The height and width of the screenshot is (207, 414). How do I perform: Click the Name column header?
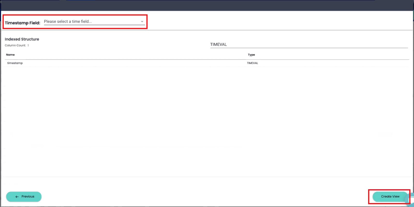pyautogui.click(x=10, y=55)
